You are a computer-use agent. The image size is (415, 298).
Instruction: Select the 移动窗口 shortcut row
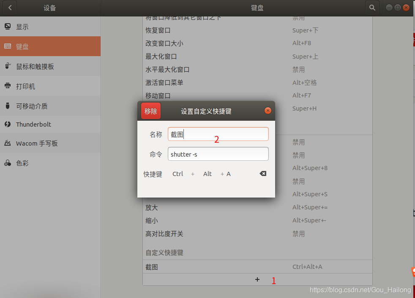(257, 95)
